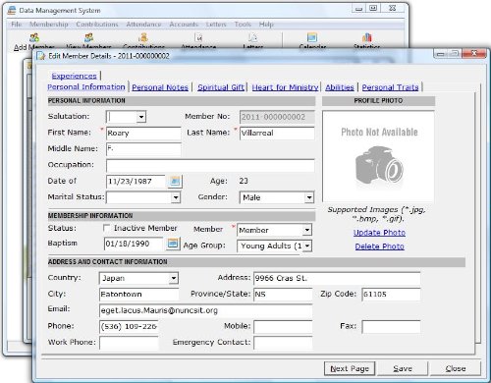Click the Update Photo link
Image resolution: width=491 pixels, height=383 pixels.
[379, 233]
